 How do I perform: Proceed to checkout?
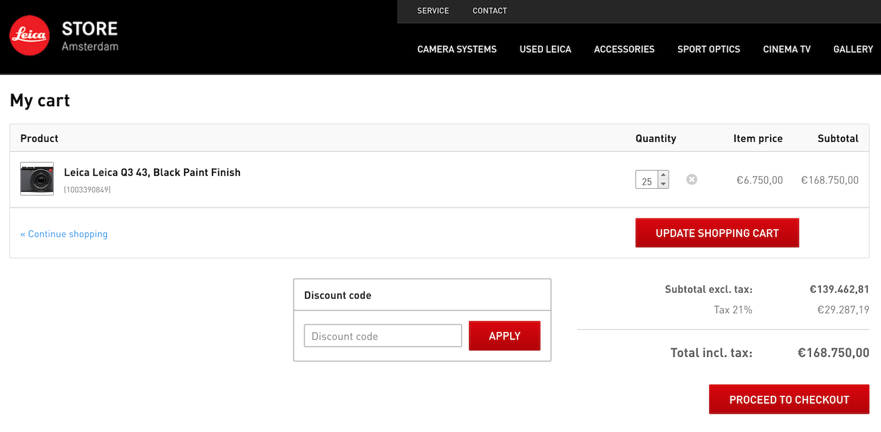point(789,400)
